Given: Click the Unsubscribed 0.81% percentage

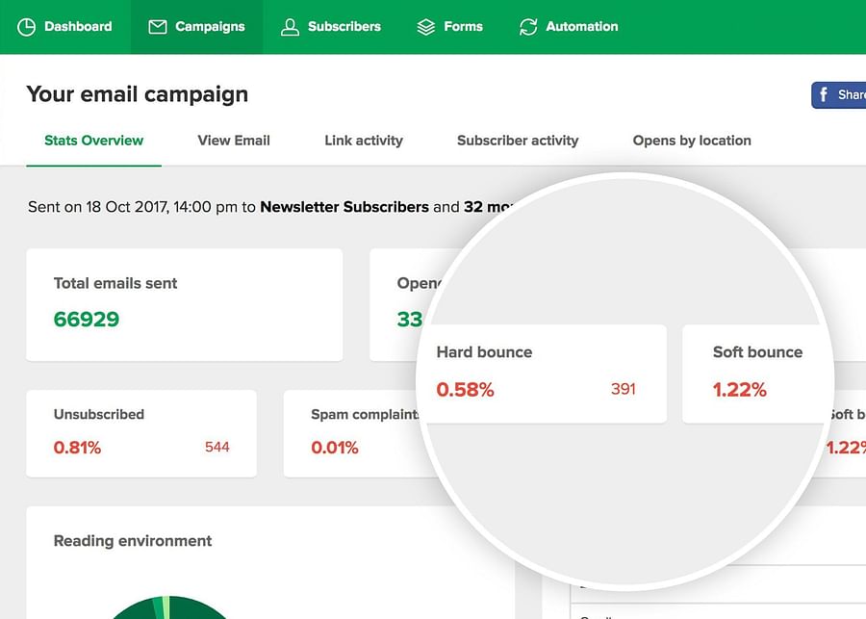Looking at the screenshot, I should click(77, 448).
